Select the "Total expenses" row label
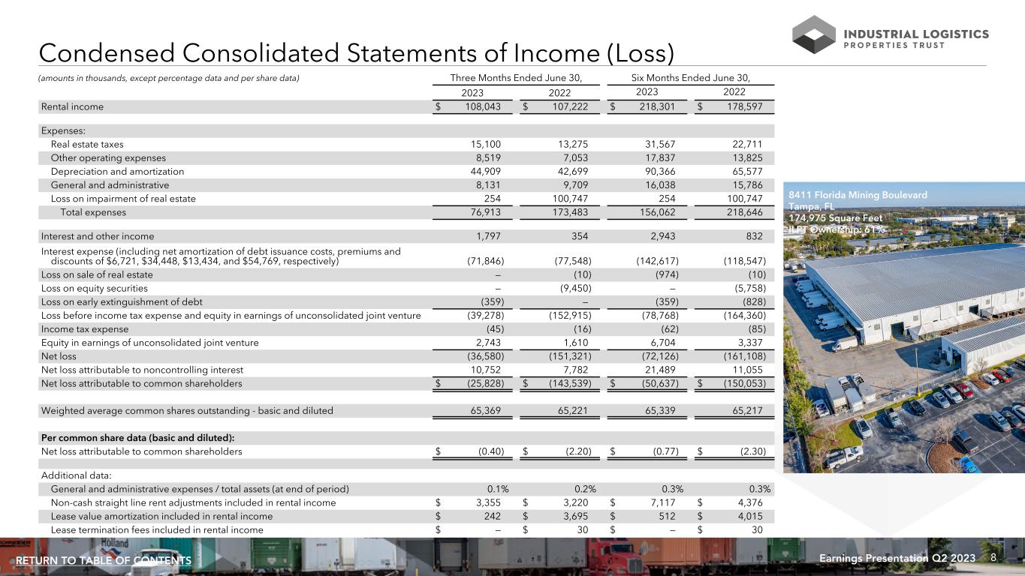The width and height of the screenshot is (1025, 576). pyautogui.click(x=93, y=212)
